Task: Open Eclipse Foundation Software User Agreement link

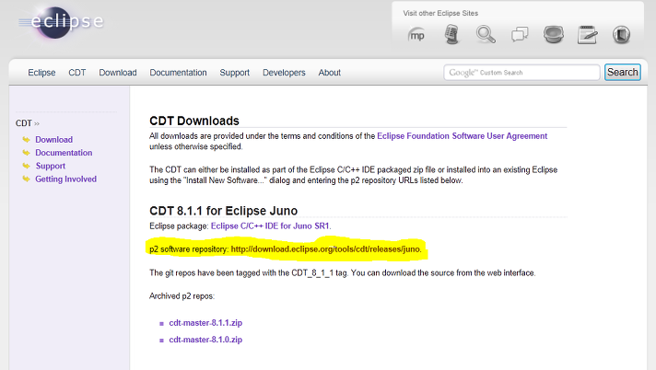Action: click(x=463, y=136)
